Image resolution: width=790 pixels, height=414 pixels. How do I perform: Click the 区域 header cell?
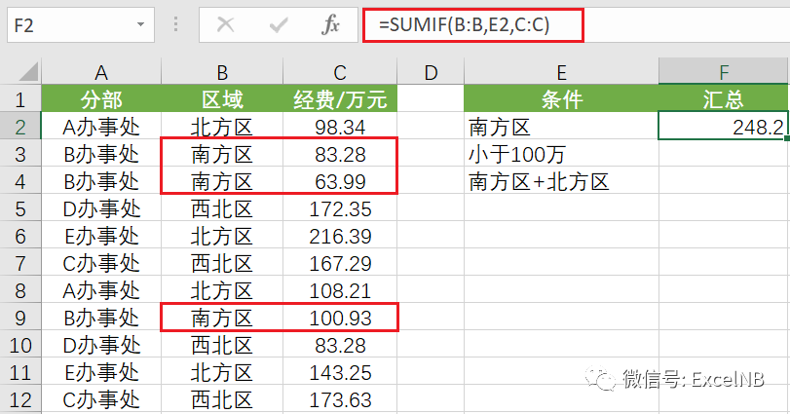point(222,98)
